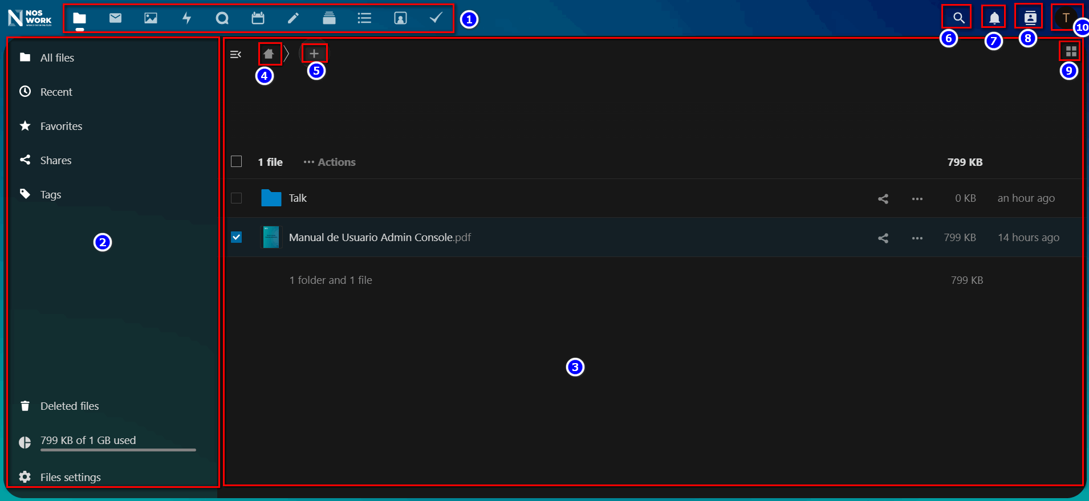Open PDF thumbnail of Manual de Usuario
The height and width of the screenshot is (501, 1089).
pyautogui.click(x=271, y=237)
